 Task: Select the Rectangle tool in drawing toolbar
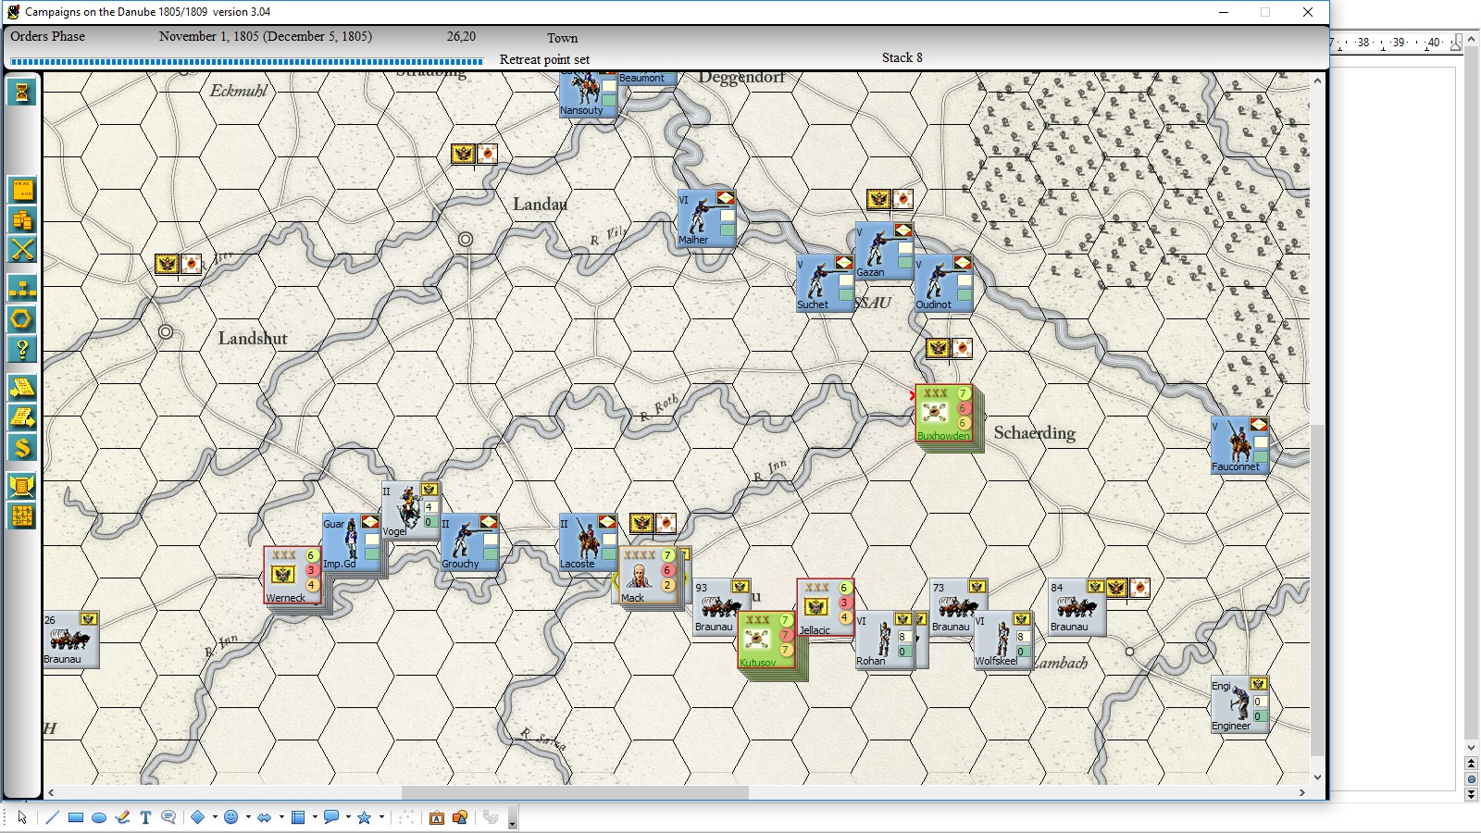(76, 817)
